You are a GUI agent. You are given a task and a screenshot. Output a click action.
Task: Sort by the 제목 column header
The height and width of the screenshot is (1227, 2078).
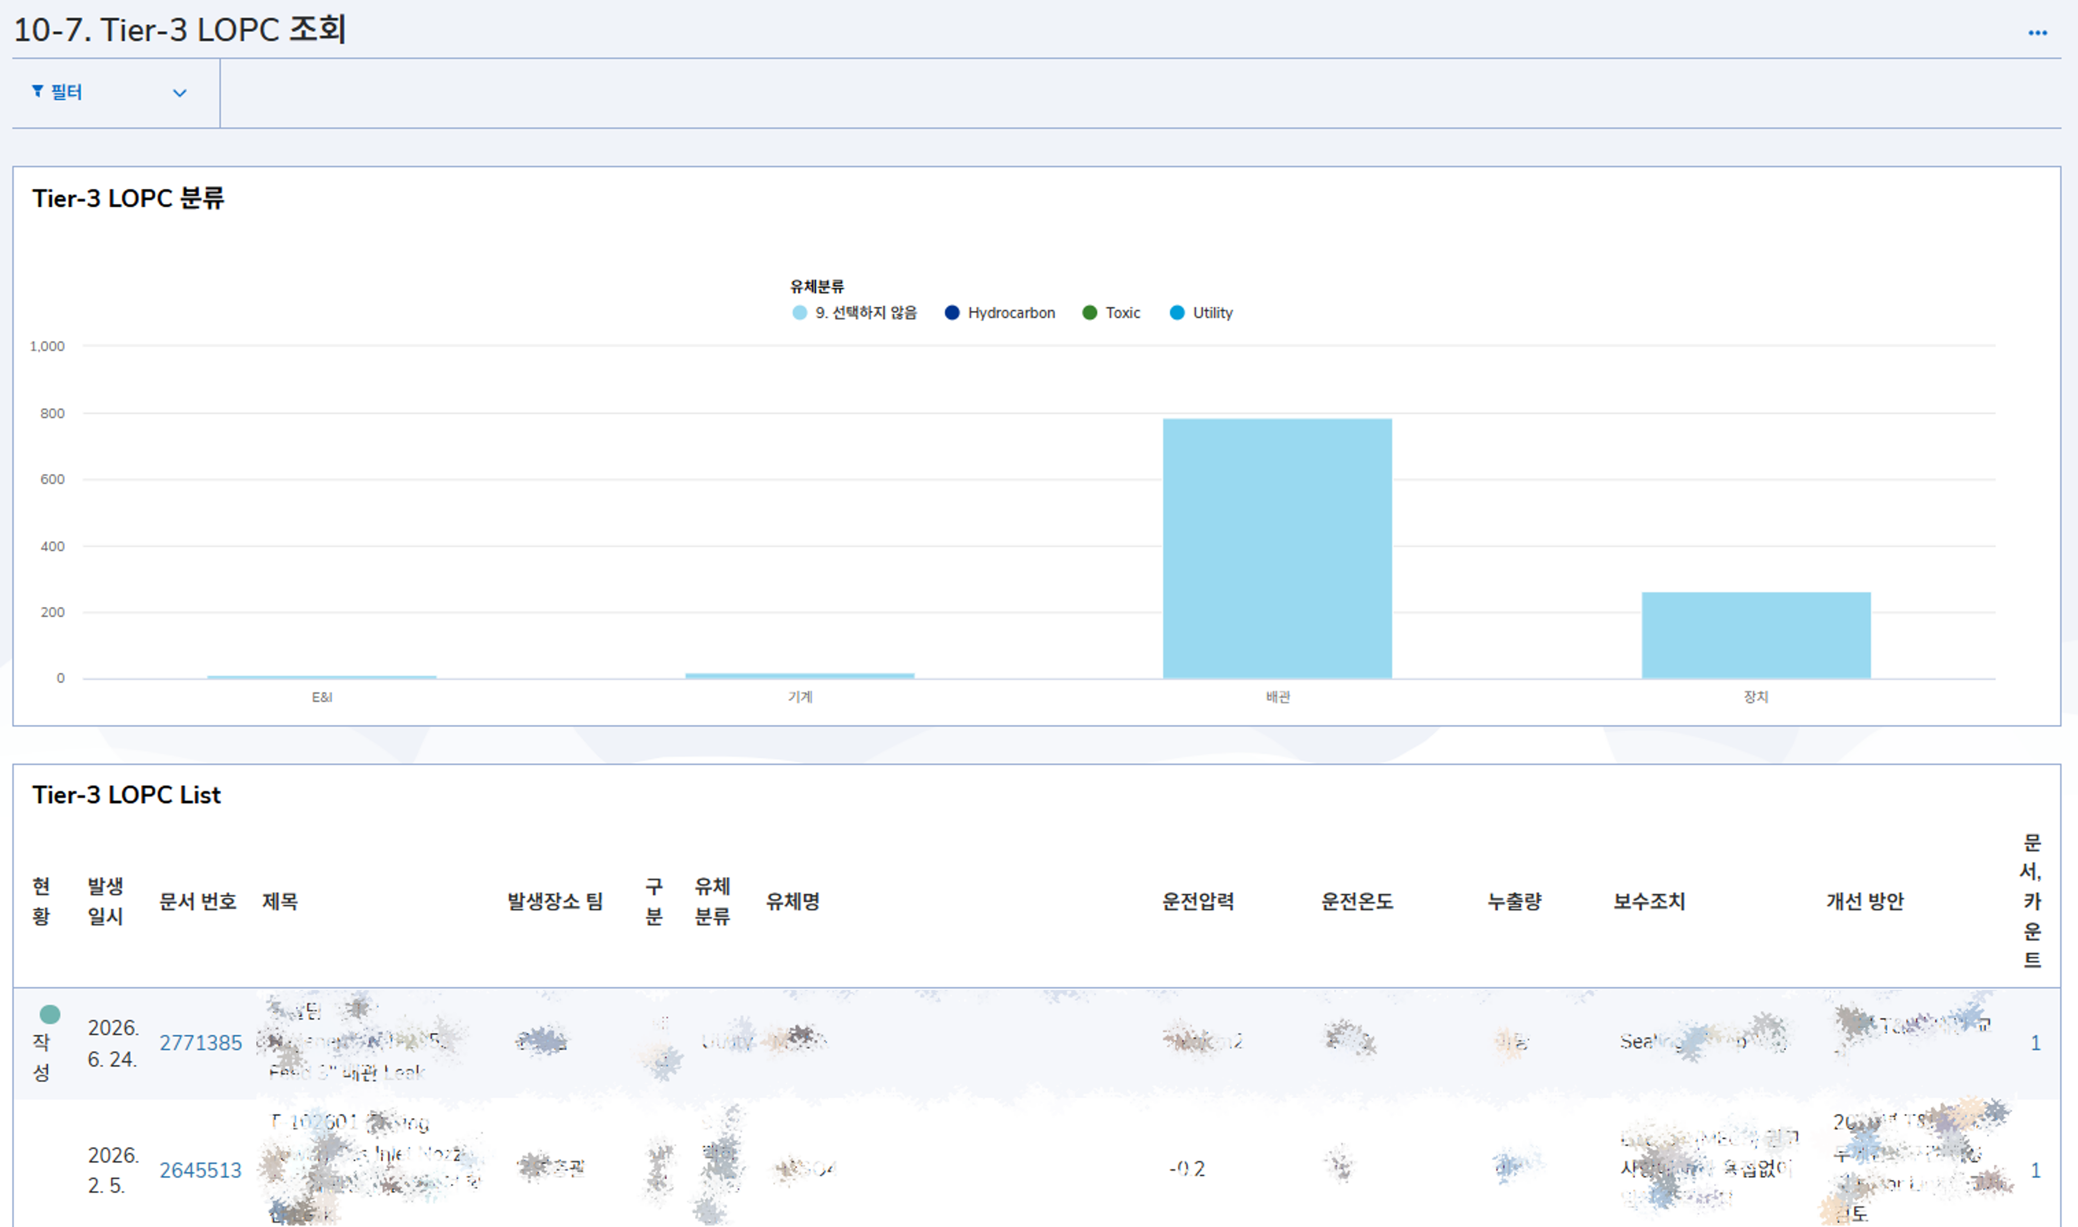[x=280, y=901]
